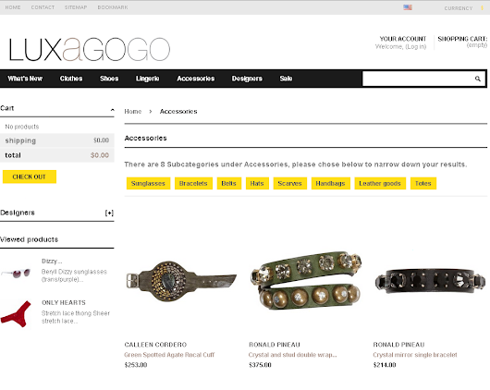Open the Accessories menu item
490x390 pixels.
[x=196, y=79]
